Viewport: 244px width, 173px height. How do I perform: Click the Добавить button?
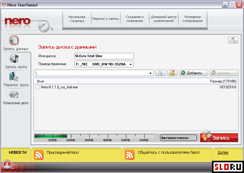tap(193, 73)
